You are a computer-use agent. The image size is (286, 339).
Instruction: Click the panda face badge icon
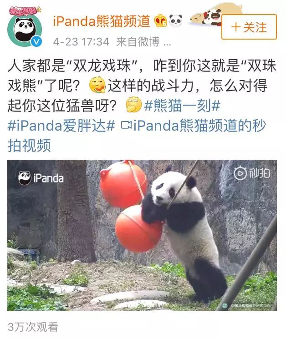175,20
